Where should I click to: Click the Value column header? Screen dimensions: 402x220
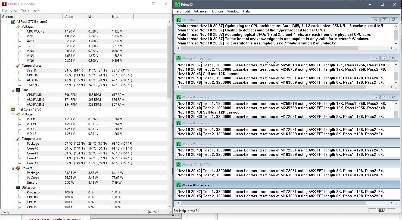pyautogui.click(x=74, y=17)
